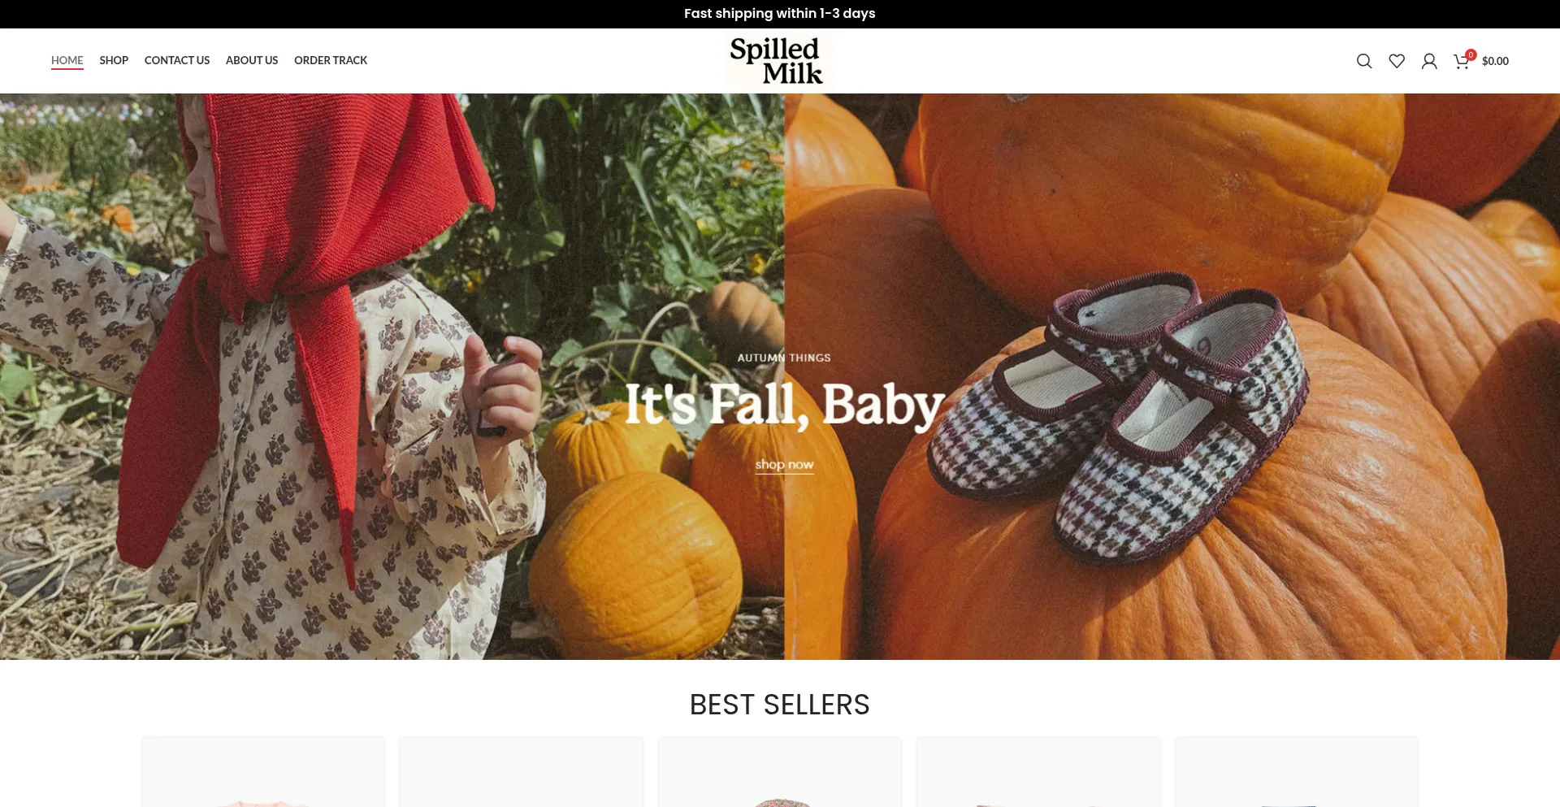Navigate to the SHOP menu item
Screen dimensions: 1560x807
pos(114,60)
